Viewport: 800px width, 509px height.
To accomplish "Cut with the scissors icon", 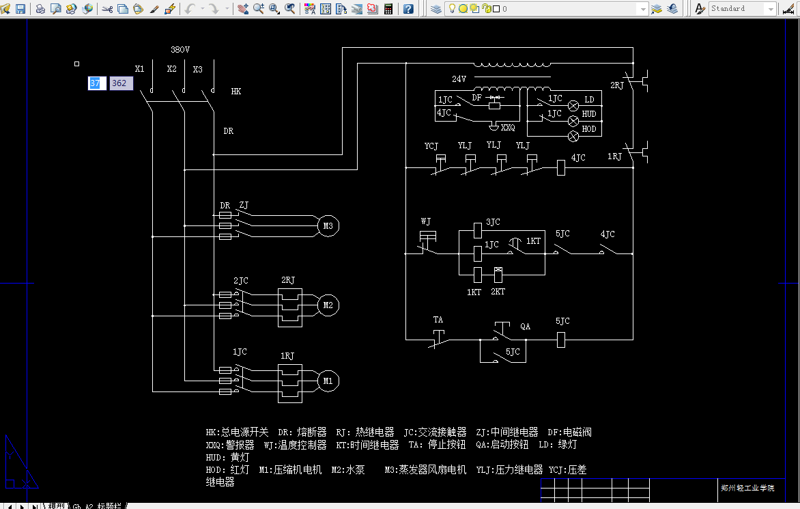I will coord(107,9).
